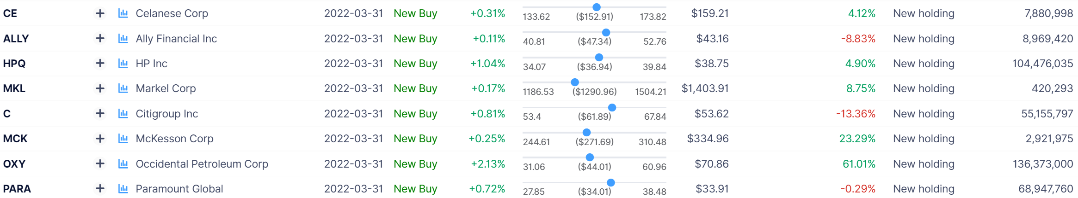Click New holding text in HPQ row
The width and height of the screenshot is (1078, 198).
pyautogui.click(x=924, y=64)
